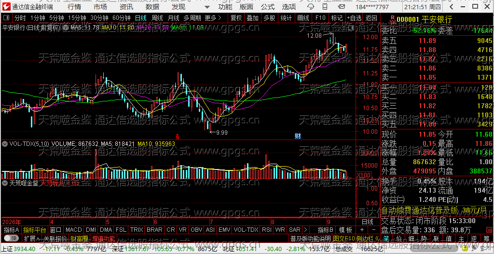Click the 画线 drawing tools button
The height and width of the screenshot is (254, 494).
[303, 18]
